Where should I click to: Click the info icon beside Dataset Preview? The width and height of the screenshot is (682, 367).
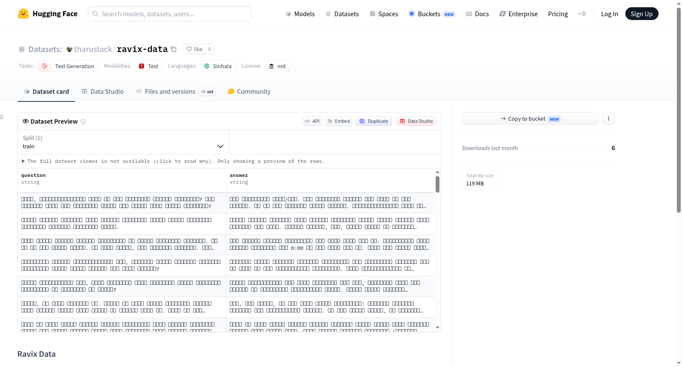[x=83, y=121]
